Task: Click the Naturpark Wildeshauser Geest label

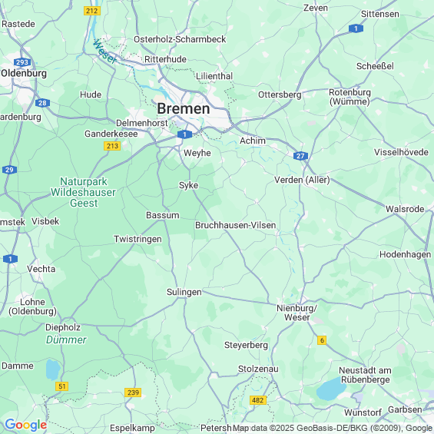Action: (x=83, y=192)
